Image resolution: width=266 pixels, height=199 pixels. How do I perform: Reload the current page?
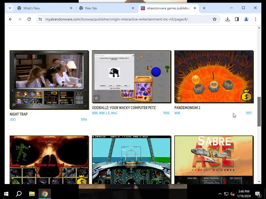pyautogui.click(x=29, y=19)
